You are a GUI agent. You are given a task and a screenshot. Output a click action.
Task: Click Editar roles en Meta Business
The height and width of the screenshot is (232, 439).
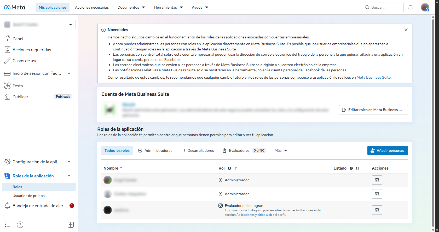(x=374, y=110)
